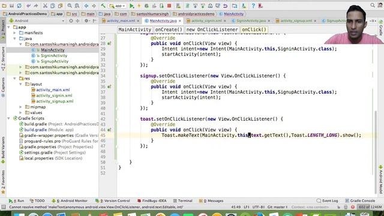Viewport: 384px width, 216px height.
Task: Click the Git: master branch widget
Action: (277, 207)
